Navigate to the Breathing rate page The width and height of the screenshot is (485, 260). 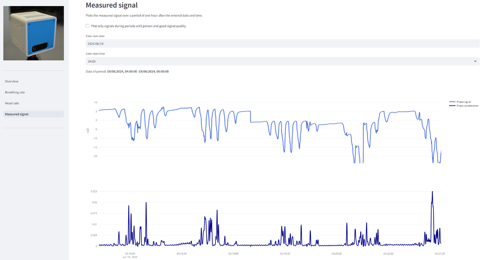tap(15, 92)
